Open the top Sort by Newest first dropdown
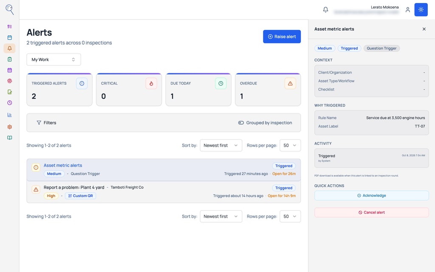Image resolution: width=435 pixels, height=272 pixels. [221, 145]
